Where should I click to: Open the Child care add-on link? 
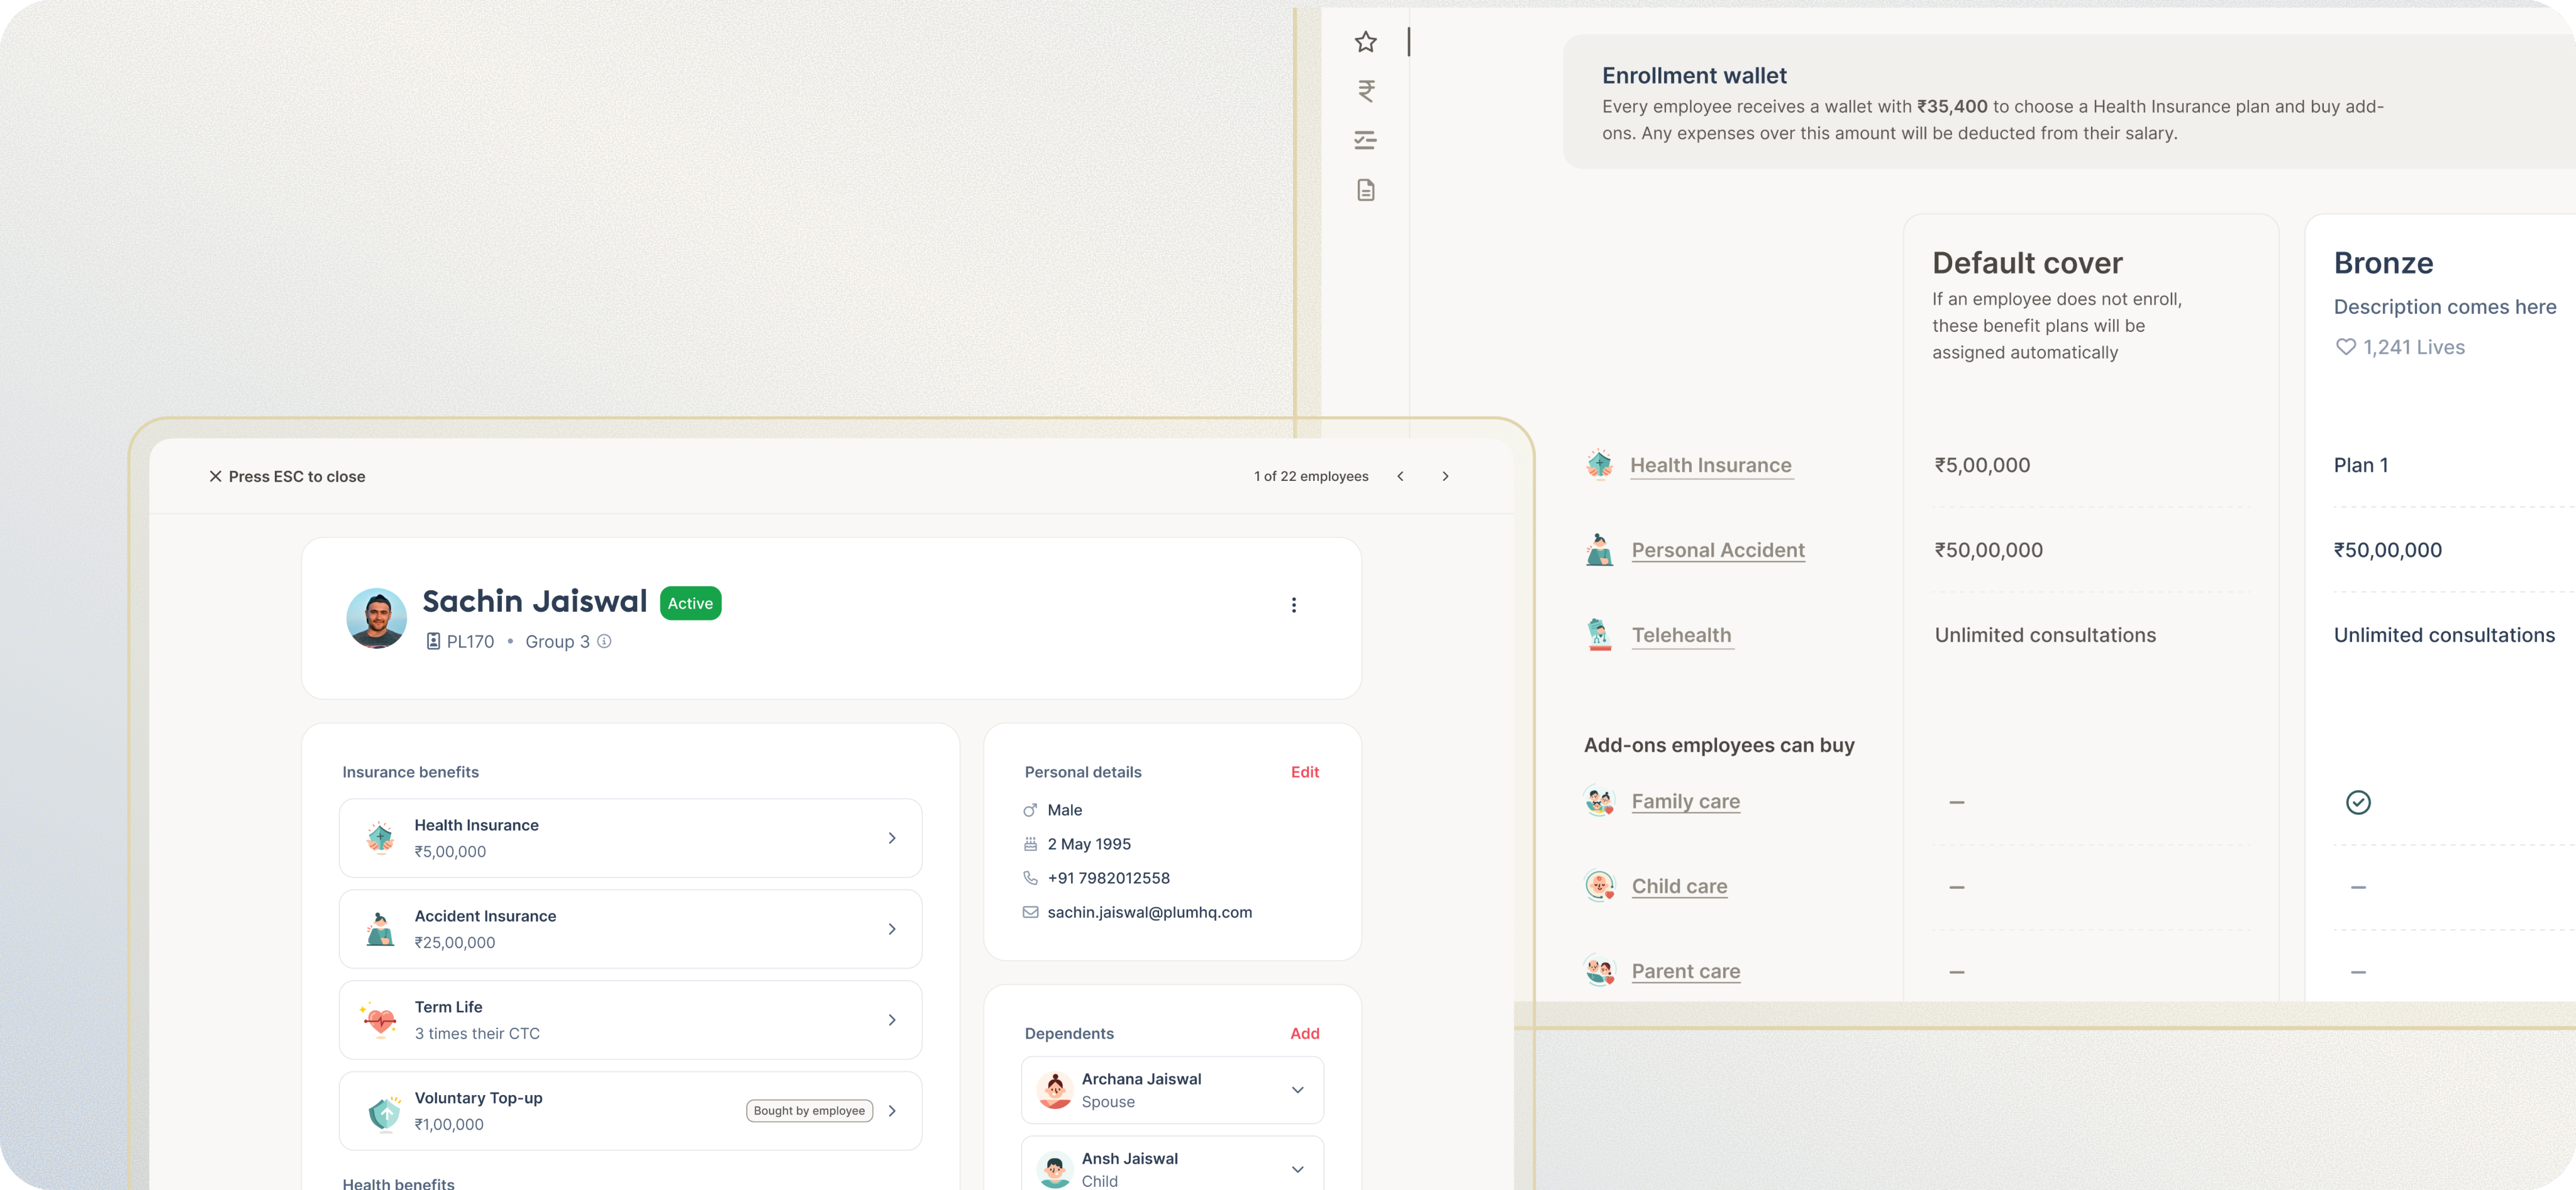tap(1679, 886)
